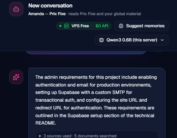Click the VPS Free status badge
This screenshot has height=138, width=177.
[84, 26]
